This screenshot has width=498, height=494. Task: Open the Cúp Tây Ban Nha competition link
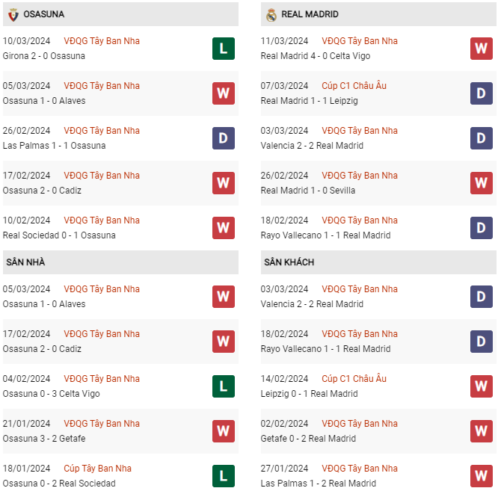pos(97,469)
